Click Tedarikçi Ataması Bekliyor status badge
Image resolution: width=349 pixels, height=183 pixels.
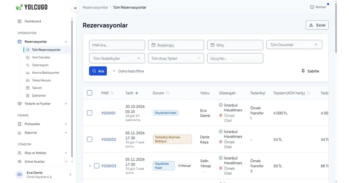point(172,139)
